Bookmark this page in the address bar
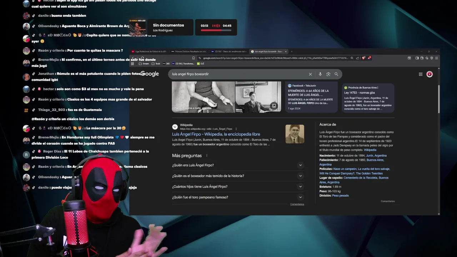 coord(194,58)
